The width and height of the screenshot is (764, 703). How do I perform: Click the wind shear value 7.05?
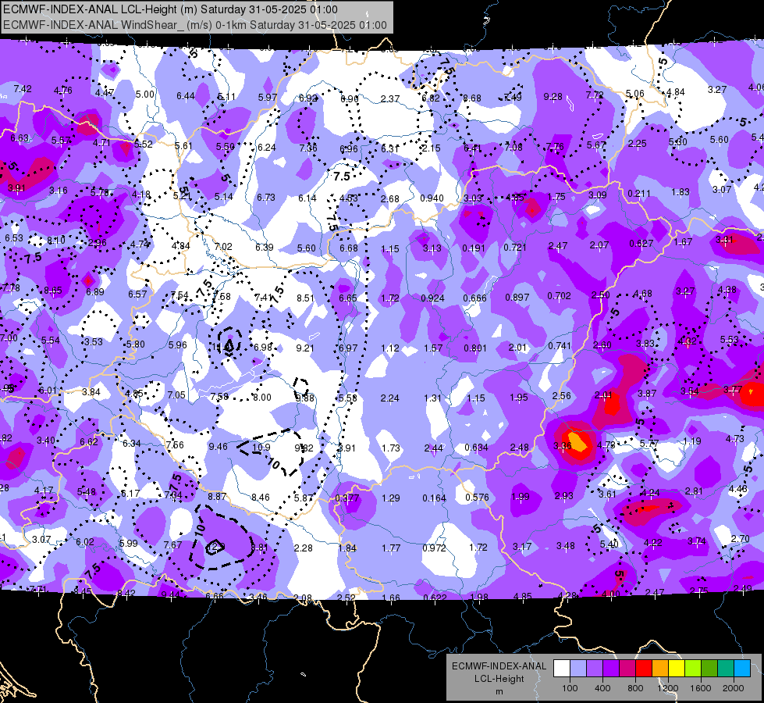point(176,394)
